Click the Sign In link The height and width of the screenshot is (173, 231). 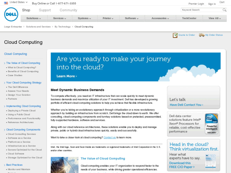212,4
